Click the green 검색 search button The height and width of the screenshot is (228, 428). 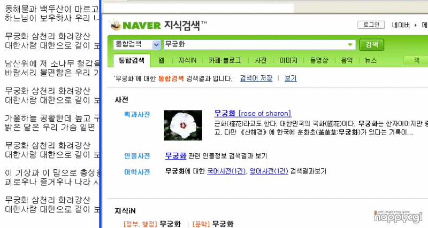(372, 45)
